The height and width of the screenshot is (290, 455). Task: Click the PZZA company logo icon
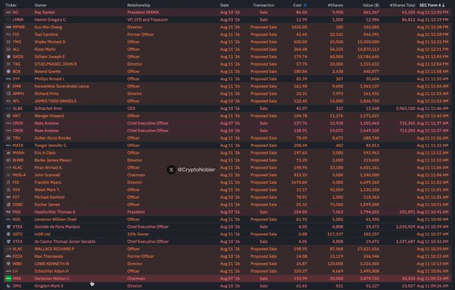click(x=9, y=257)
